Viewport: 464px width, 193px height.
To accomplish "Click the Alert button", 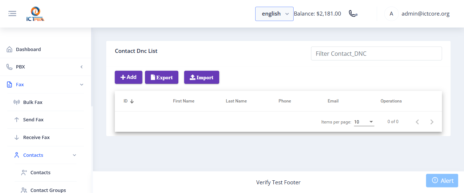I will click(x=442, y=180).
